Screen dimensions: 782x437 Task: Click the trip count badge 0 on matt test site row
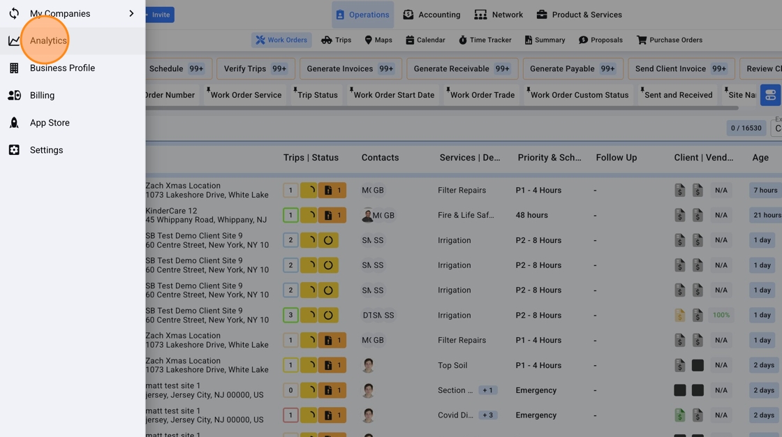[x=290, y=390]
